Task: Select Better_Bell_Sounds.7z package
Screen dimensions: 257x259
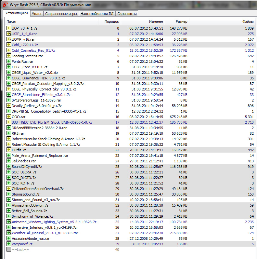Action: (130, 211)
